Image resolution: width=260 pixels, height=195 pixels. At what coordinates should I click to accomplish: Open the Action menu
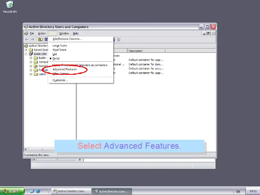[42, 33]
